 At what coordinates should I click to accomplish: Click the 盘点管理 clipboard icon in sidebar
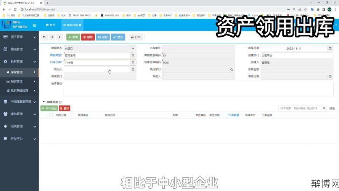point(5,49)
